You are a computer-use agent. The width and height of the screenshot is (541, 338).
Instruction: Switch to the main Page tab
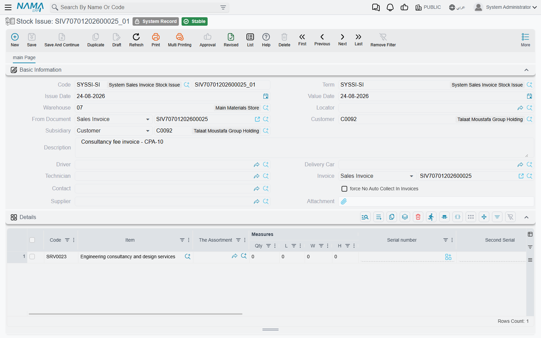[24, 57]
